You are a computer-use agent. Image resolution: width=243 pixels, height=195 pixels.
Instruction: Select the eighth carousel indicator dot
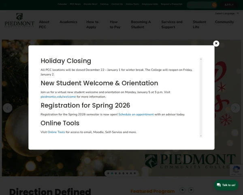pyautogui.click(x=135, y=173)
